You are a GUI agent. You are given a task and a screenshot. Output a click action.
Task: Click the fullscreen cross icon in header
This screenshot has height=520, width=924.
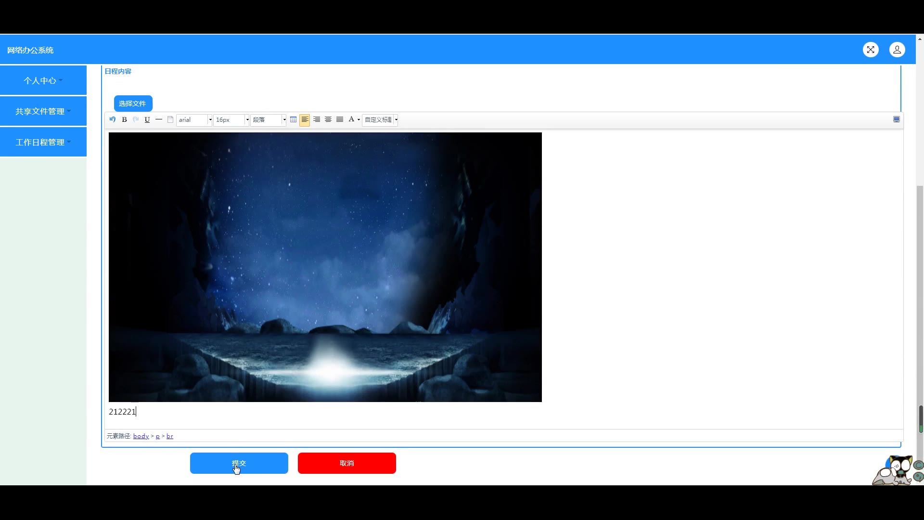point(871,50)
